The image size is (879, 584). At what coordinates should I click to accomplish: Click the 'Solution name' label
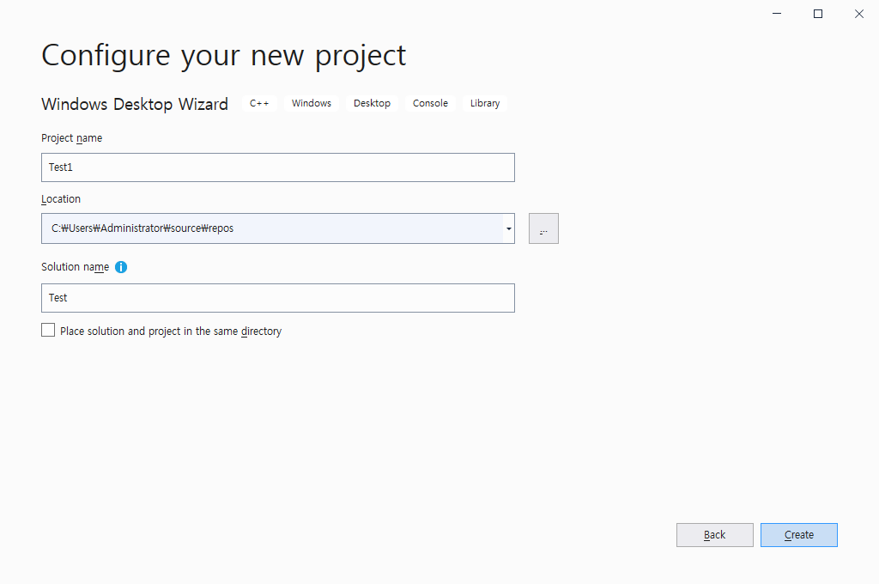[x=76, y=267]
